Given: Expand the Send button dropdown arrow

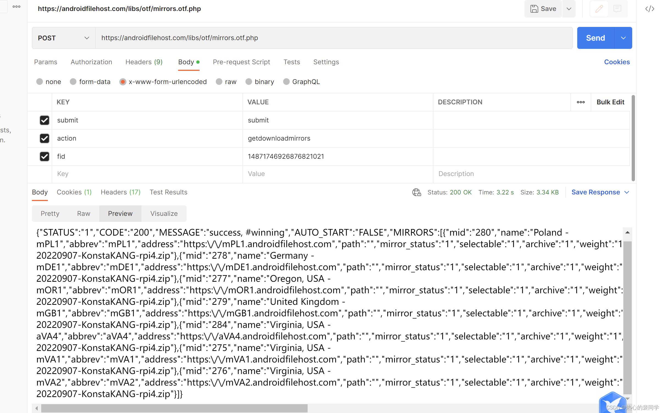Looking at the screenshot, I should pos(623,38).
